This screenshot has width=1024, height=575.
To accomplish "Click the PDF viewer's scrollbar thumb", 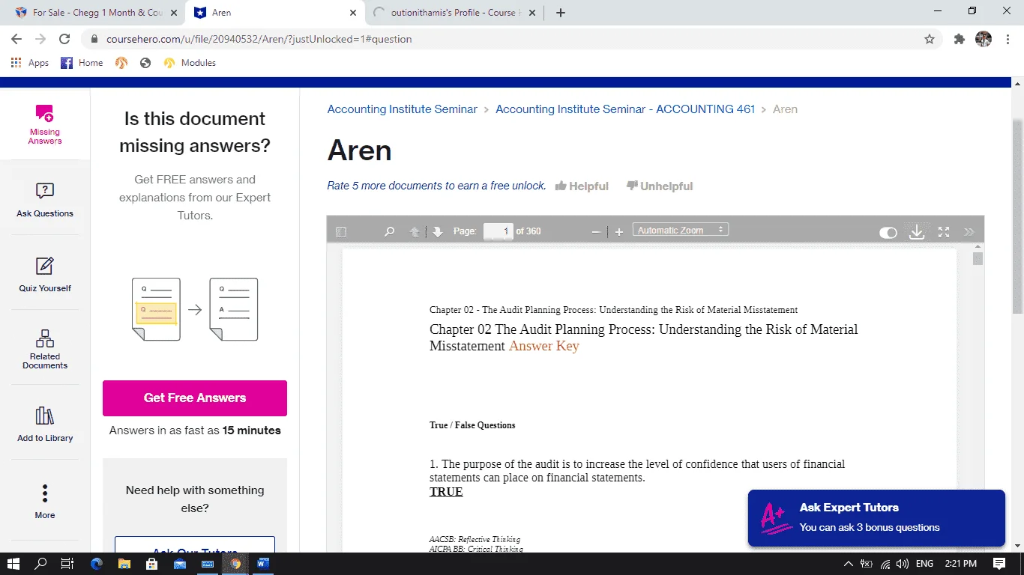I will coord(978,259).
